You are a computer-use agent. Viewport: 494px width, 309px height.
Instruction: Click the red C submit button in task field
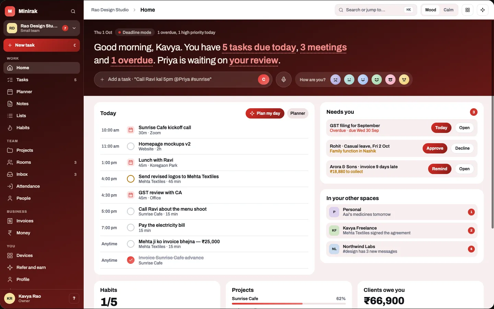pyautogui.click(x=263, y=79)
